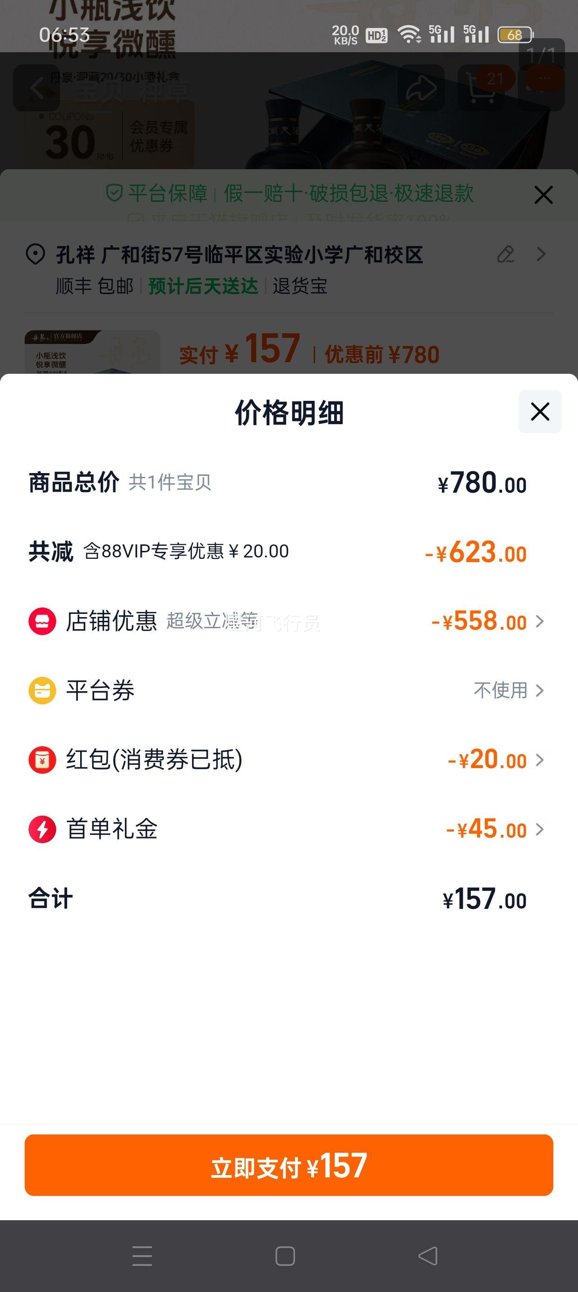Tap the 店铺优惠 red shop icon
The height and width of the screenshot is (1292, 578).
42,621
